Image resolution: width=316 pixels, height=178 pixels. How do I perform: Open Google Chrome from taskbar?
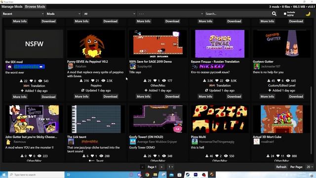(147, 175)
